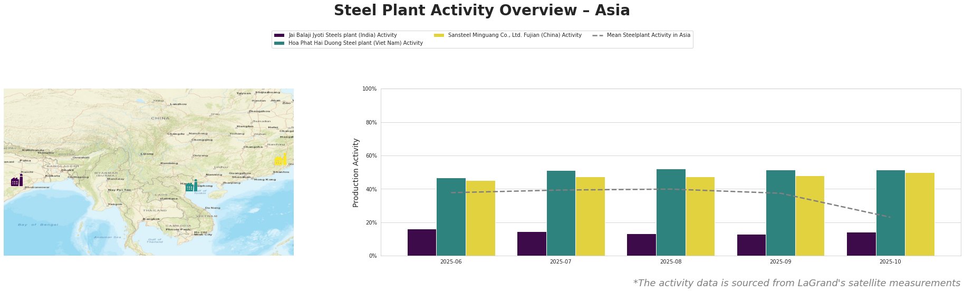Click the 2025-09 x-axis label
Screen dimensions: 964x292
[x=780, y=261]
